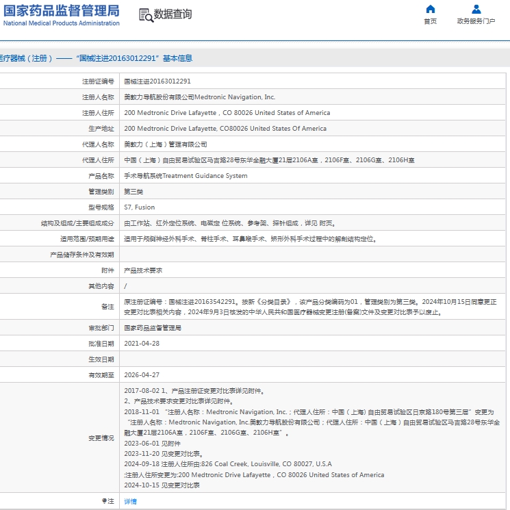Click agent name 美敦力（上海）管理有限公司

click(166, 144)
